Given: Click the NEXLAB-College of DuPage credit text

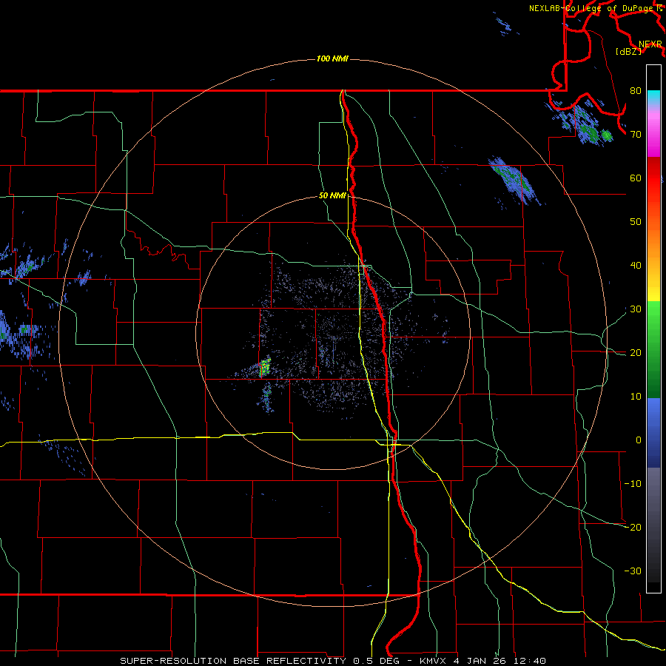Looking at the screenshot, I should [x=593, y=8].
